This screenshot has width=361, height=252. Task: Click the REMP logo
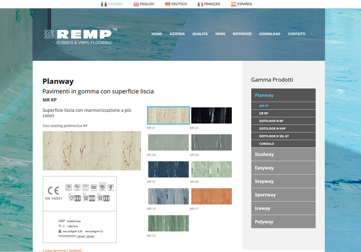pos(81,36)
